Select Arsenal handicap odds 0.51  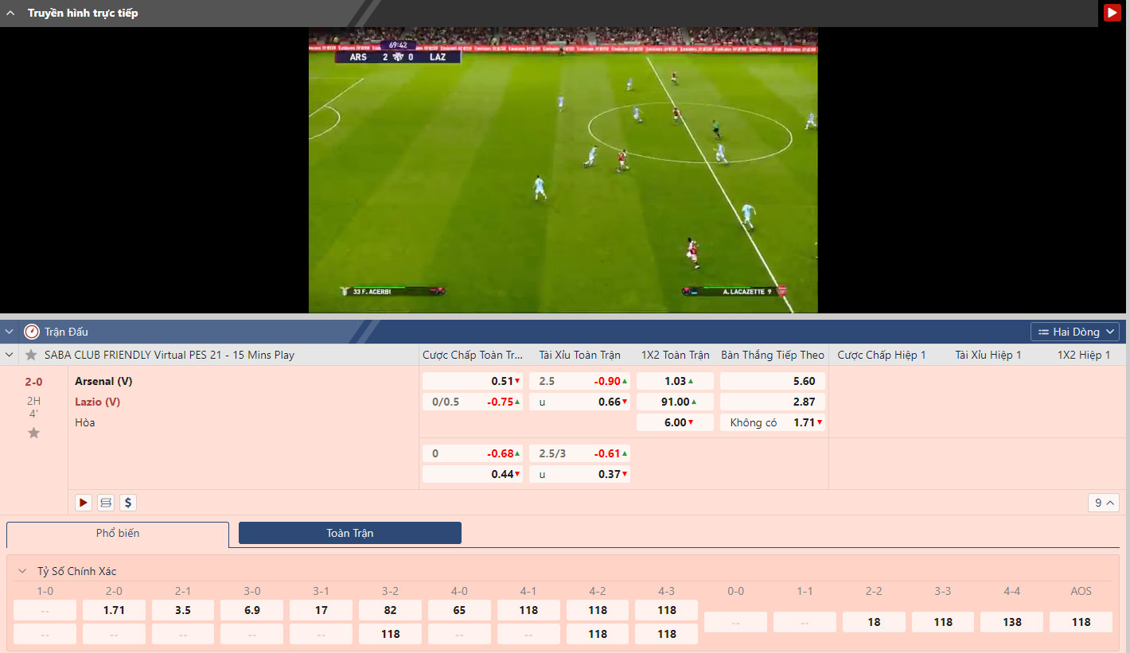(x=473, y=381)
